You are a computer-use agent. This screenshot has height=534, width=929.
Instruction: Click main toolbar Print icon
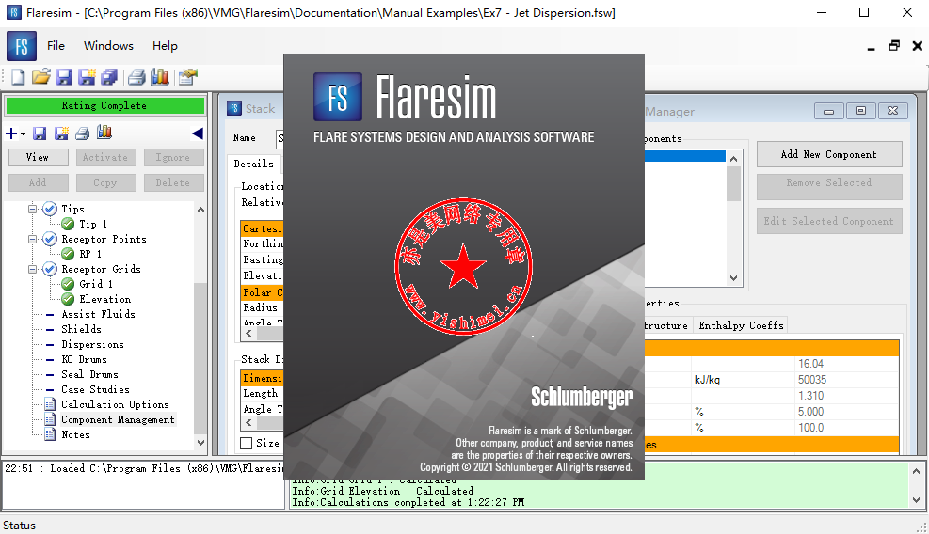[x=136, y=77]
